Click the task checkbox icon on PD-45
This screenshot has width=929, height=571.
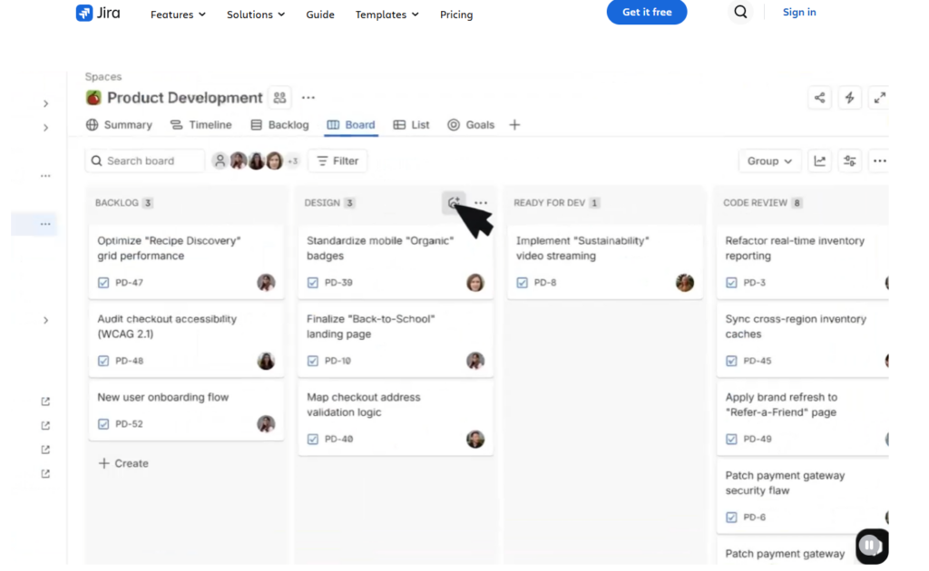tap(731, 361)
